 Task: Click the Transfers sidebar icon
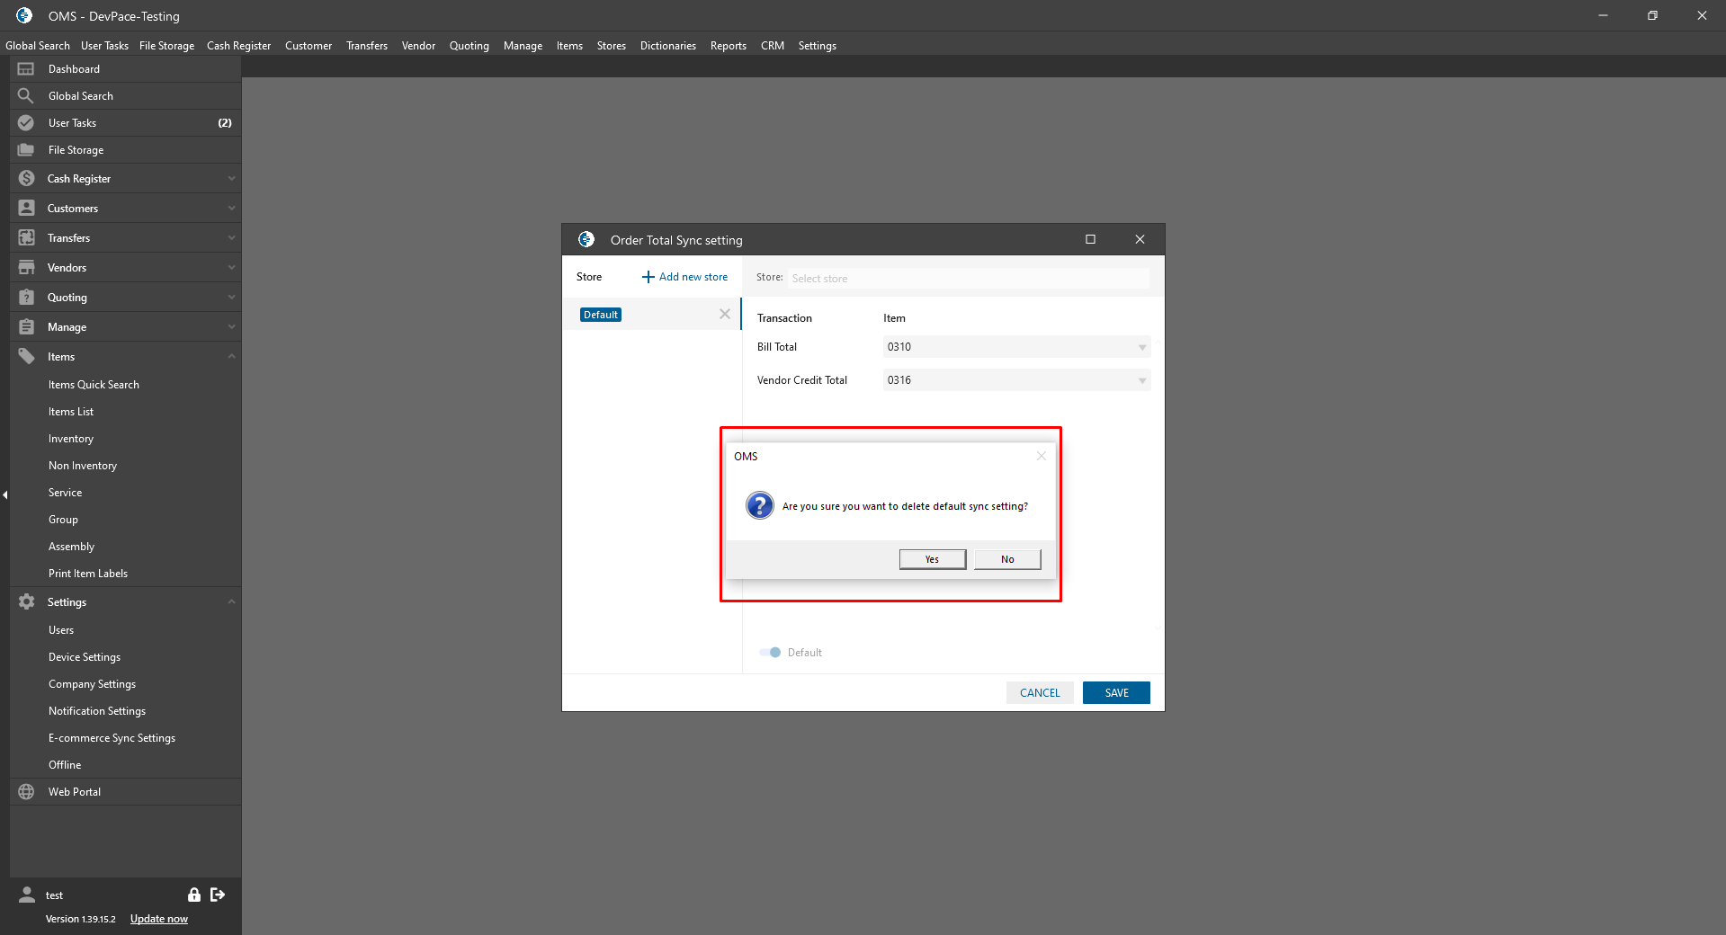click(27, 238)
